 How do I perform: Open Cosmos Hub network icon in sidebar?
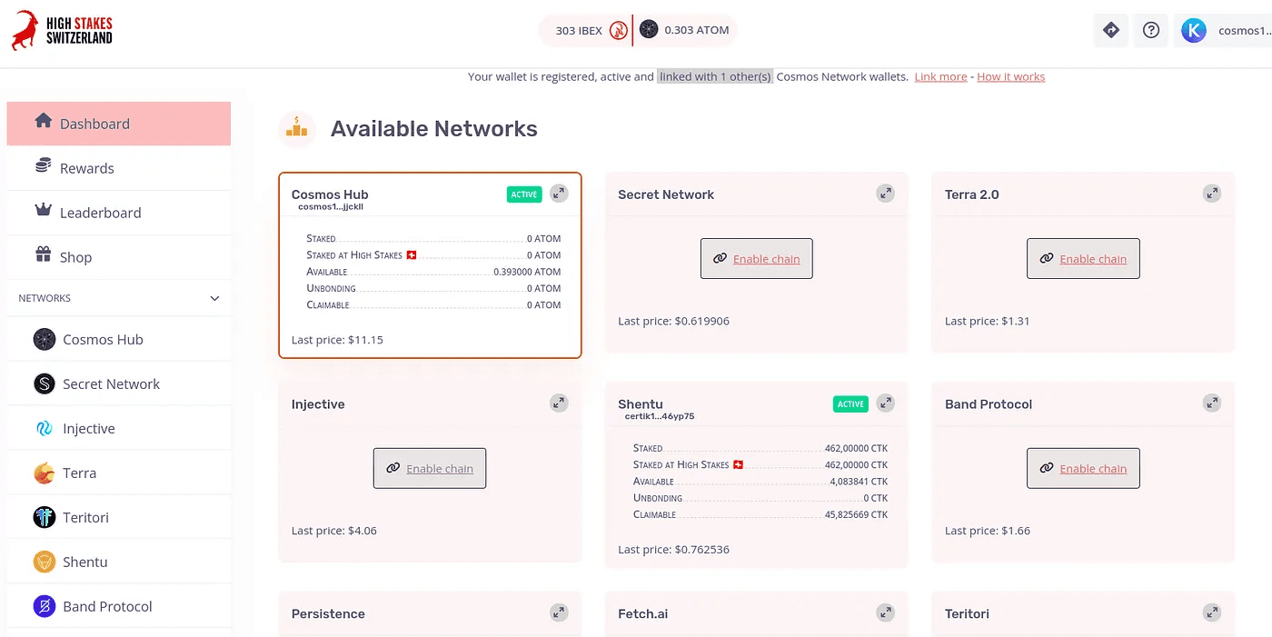tap(45, 340)
